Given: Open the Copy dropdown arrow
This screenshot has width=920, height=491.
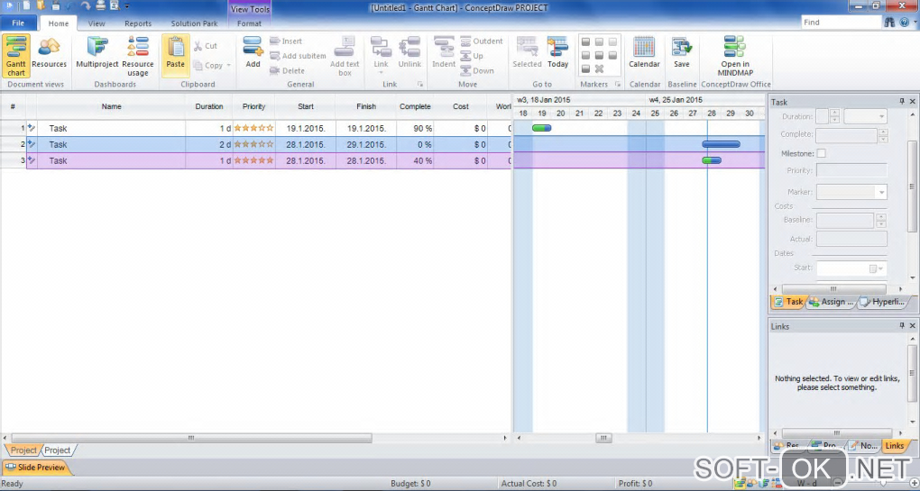Looking at the screenshot, I should [229, 65].
